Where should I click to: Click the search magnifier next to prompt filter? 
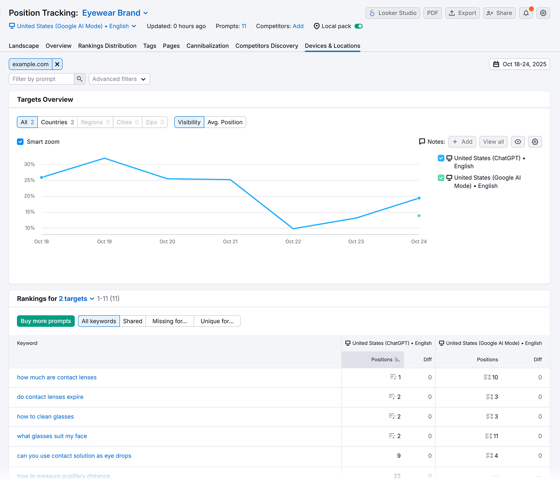point(80,79)
